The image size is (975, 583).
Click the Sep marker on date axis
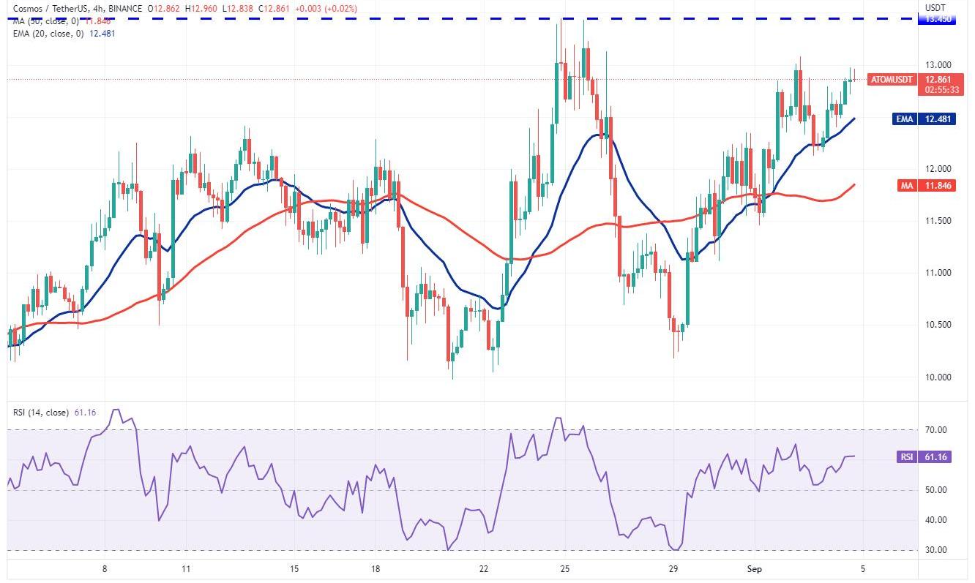coord(755,568)
